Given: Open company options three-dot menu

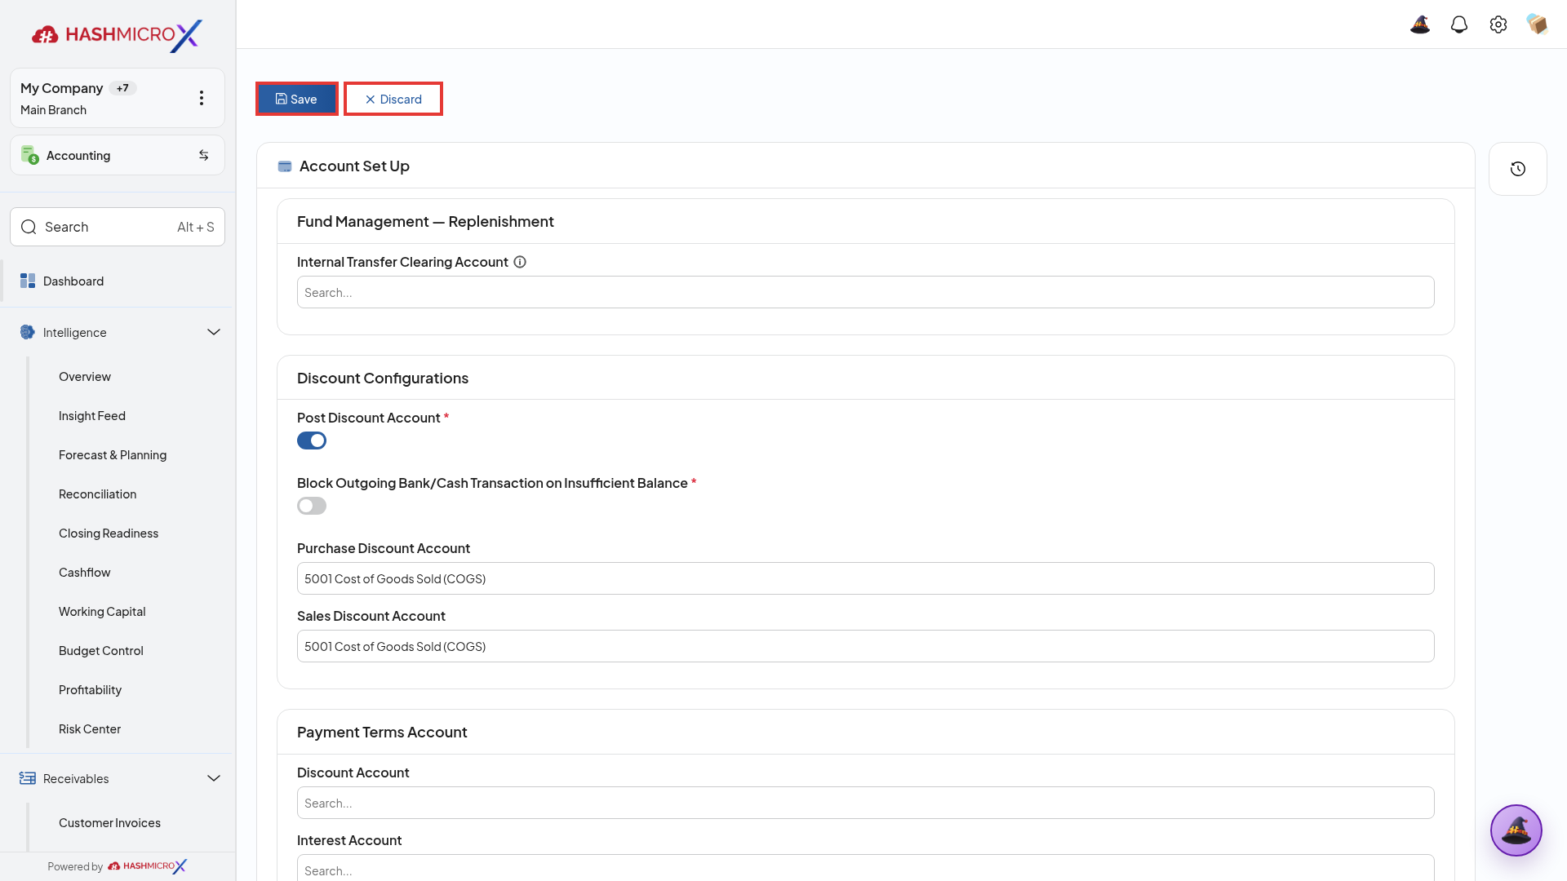Looking at the screenshot, I should click(x=202, y=98).
